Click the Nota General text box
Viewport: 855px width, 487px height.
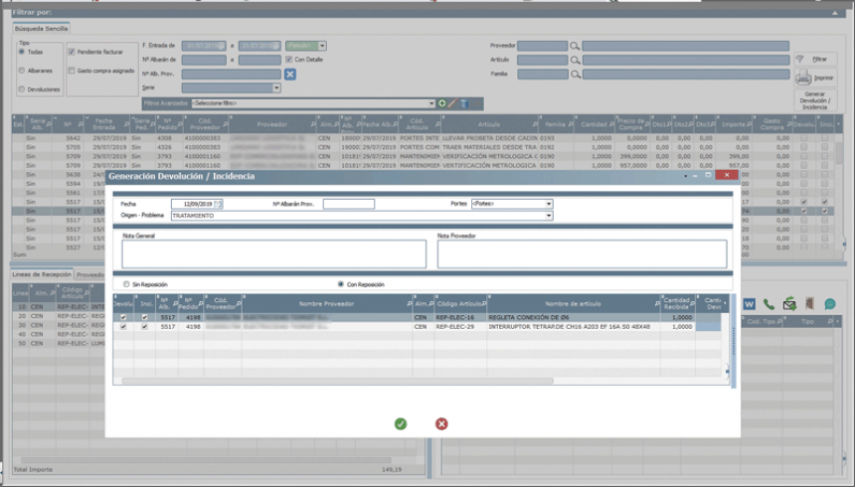[273, 254]
